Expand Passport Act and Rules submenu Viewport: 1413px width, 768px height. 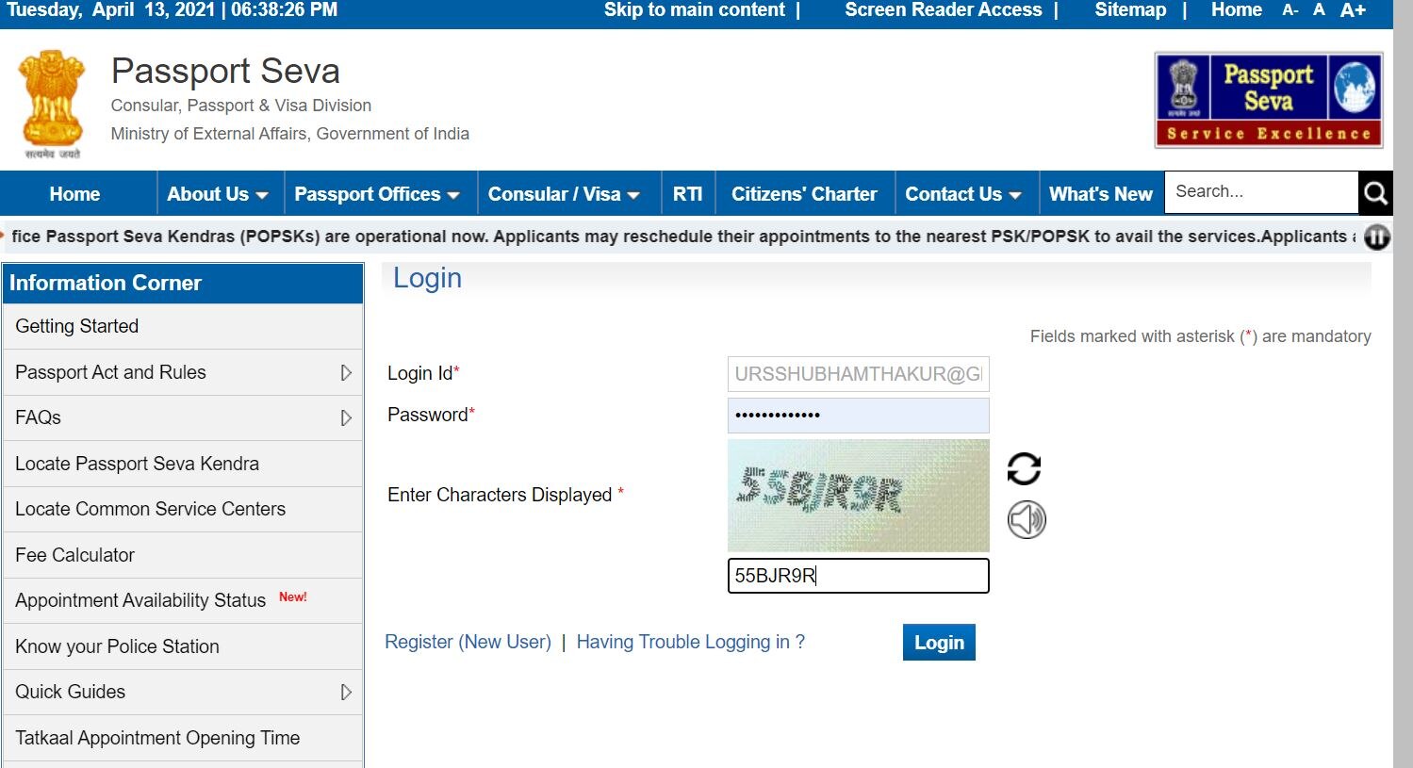[x=346, y=373]
